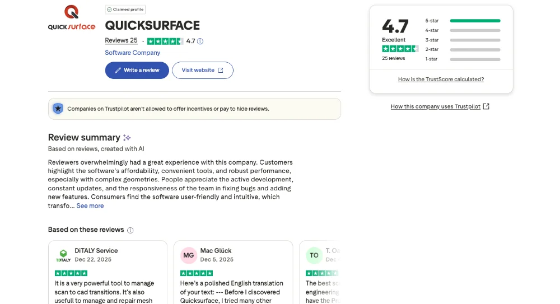Filter reviews by the 1-star bar
Viewport: 560px width, 304px height.
[x=475, y=59]
